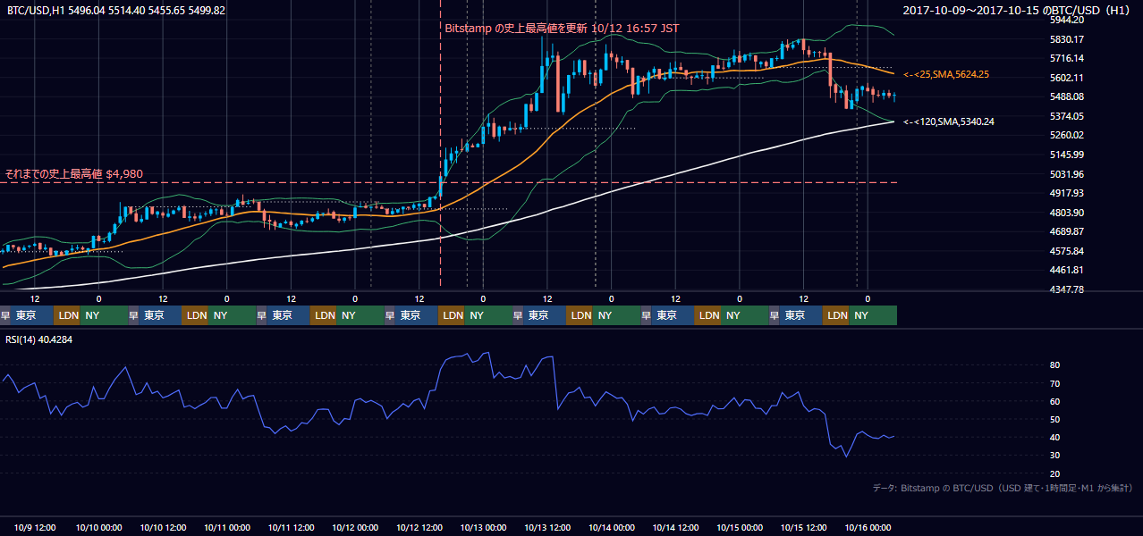Click the 10/11 00:00 date label
The image size is (1143, 536).
(226, 527)
